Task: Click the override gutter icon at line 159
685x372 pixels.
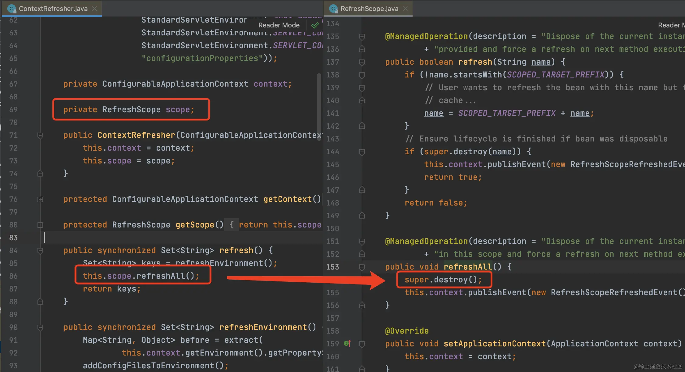Action: [x=347, y=343]
